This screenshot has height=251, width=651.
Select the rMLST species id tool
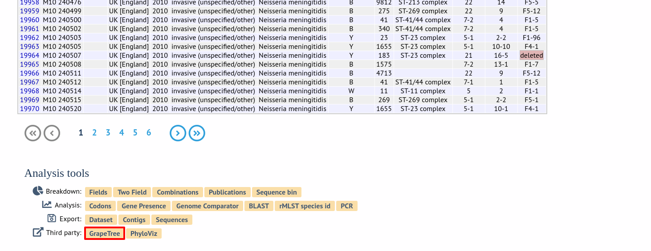pos(305,206)
